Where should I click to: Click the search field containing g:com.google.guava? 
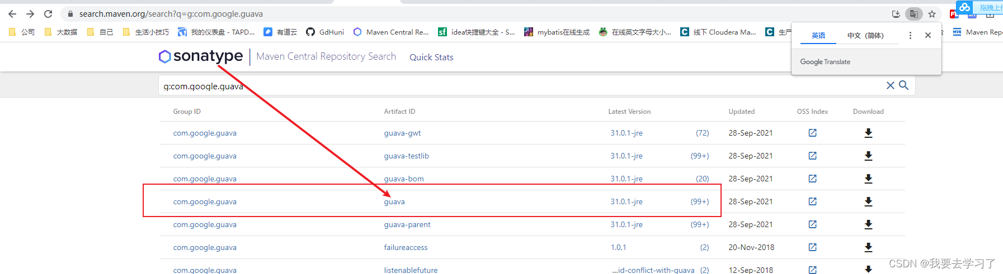[520, 86]
